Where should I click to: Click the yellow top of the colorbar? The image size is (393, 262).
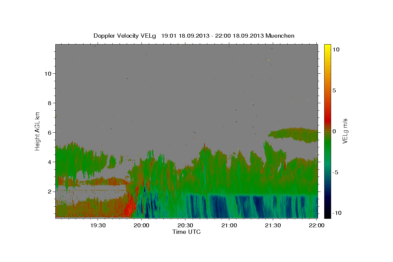tap(327, 47)
